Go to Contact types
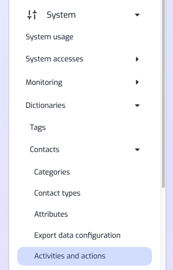The height and width of the screenshot is (270, 173). 57,193
